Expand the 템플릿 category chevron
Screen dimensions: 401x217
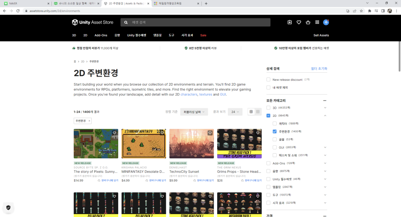325,187
